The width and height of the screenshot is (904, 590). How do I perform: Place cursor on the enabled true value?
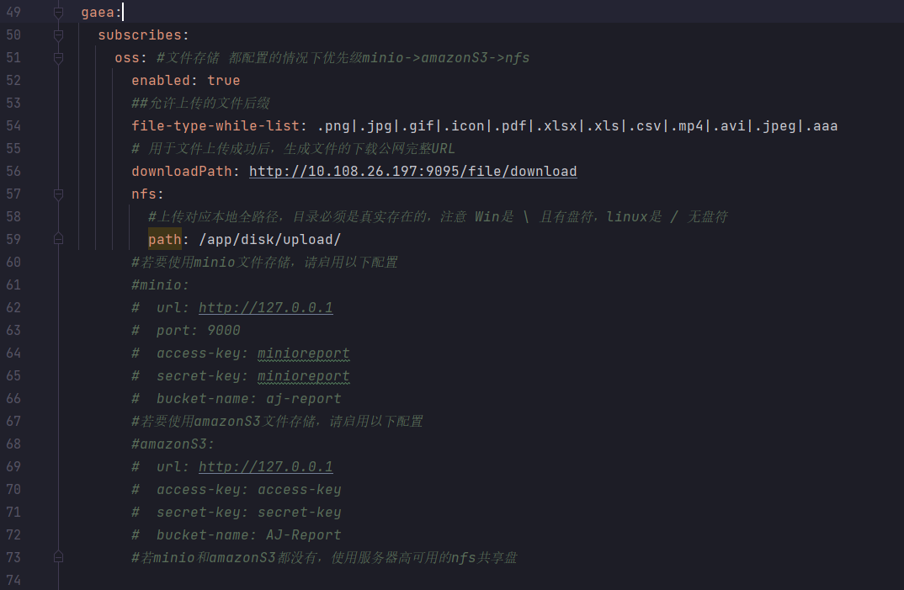[x=223, y=81]
